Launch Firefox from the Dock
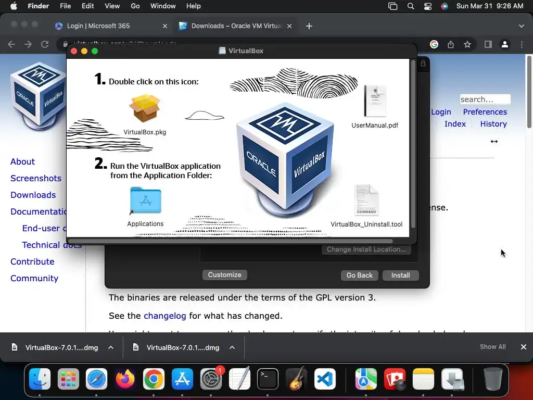 click(125, 379)
